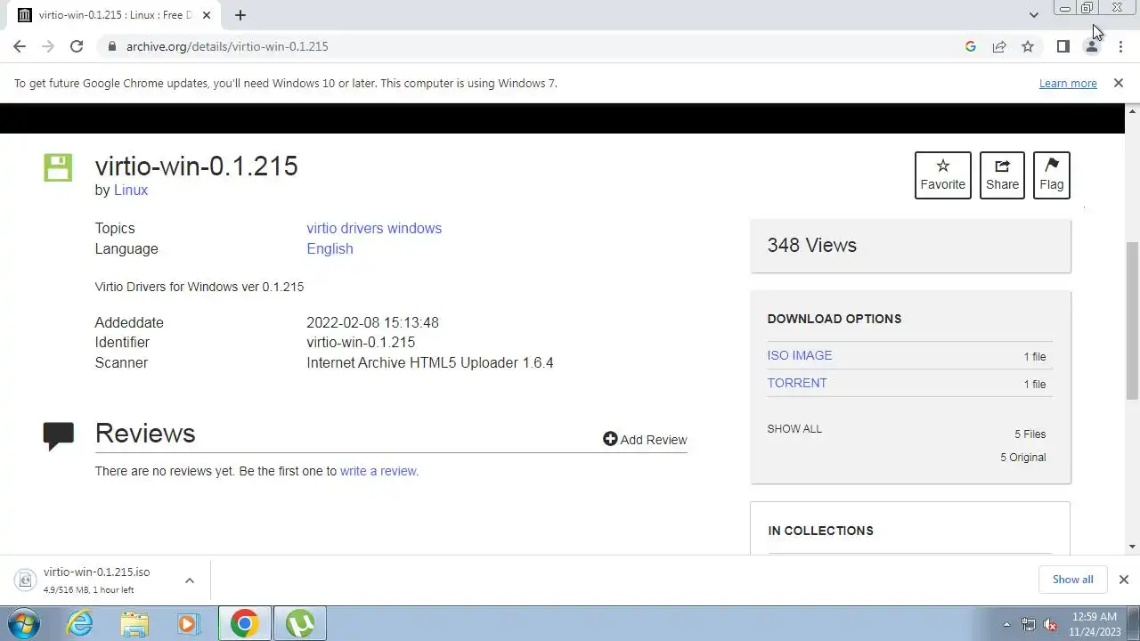
Task: Open the Linux uploader link
Action: (131, 190)
